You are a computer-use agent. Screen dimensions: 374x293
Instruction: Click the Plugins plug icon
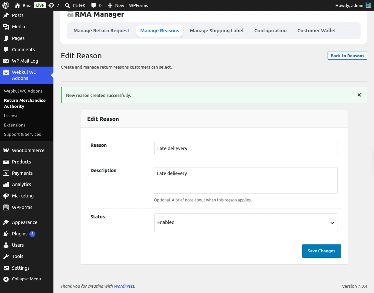coord(6,234)
